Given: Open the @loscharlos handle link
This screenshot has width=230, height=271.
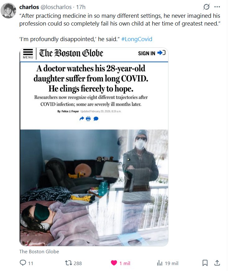Looking at the screenshot, I should (x=56, y=7).
